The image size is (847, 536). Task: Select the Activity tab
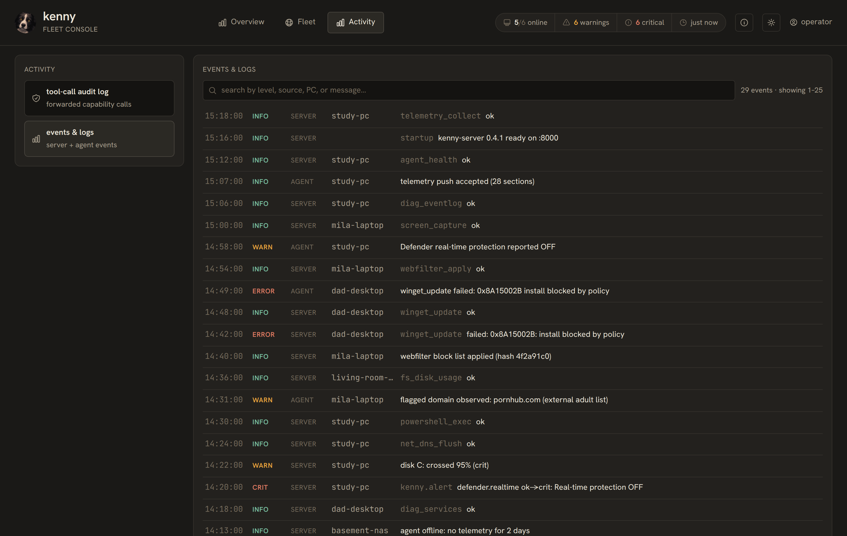pyautogui.click(x=356, y=22)
